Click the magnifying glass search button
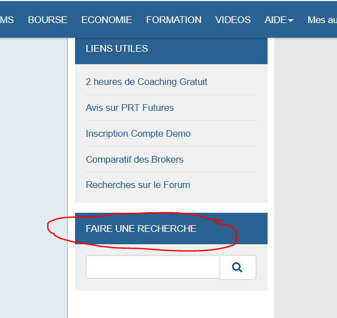 tap(238, 267)
